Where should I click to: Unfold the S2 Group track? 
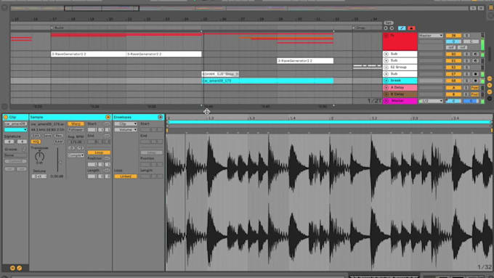386,68
